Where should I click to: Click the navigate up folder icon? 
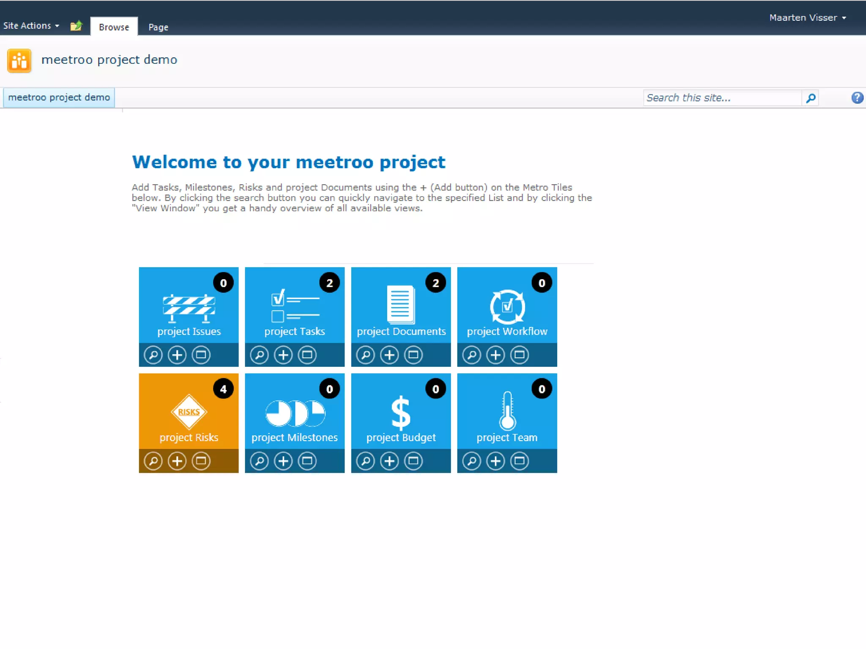76,26
